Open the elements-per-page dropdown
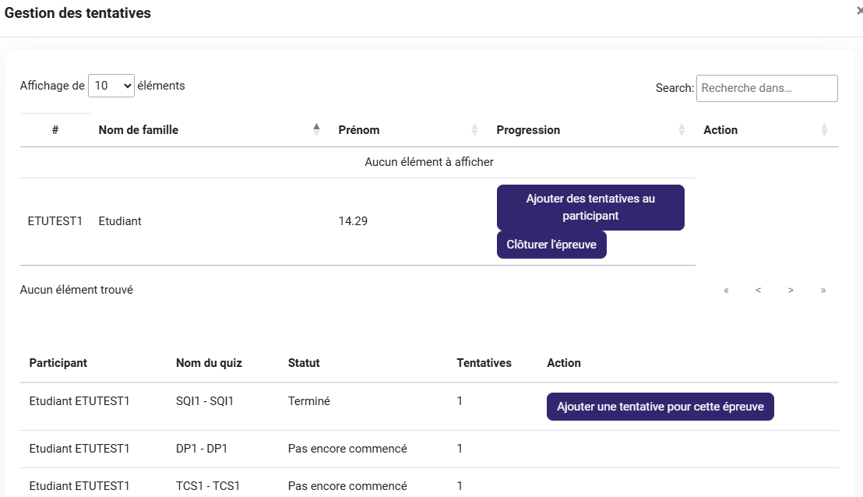Image resolution: width=863 pixels, height=497 pixels. point(111,86)
